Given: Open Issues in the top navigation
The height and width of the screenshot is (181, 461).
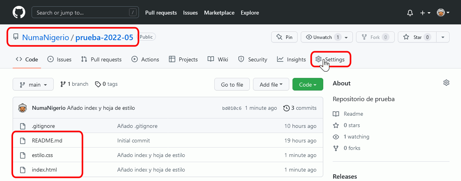Looking at the screenshot, I should 191,13.
